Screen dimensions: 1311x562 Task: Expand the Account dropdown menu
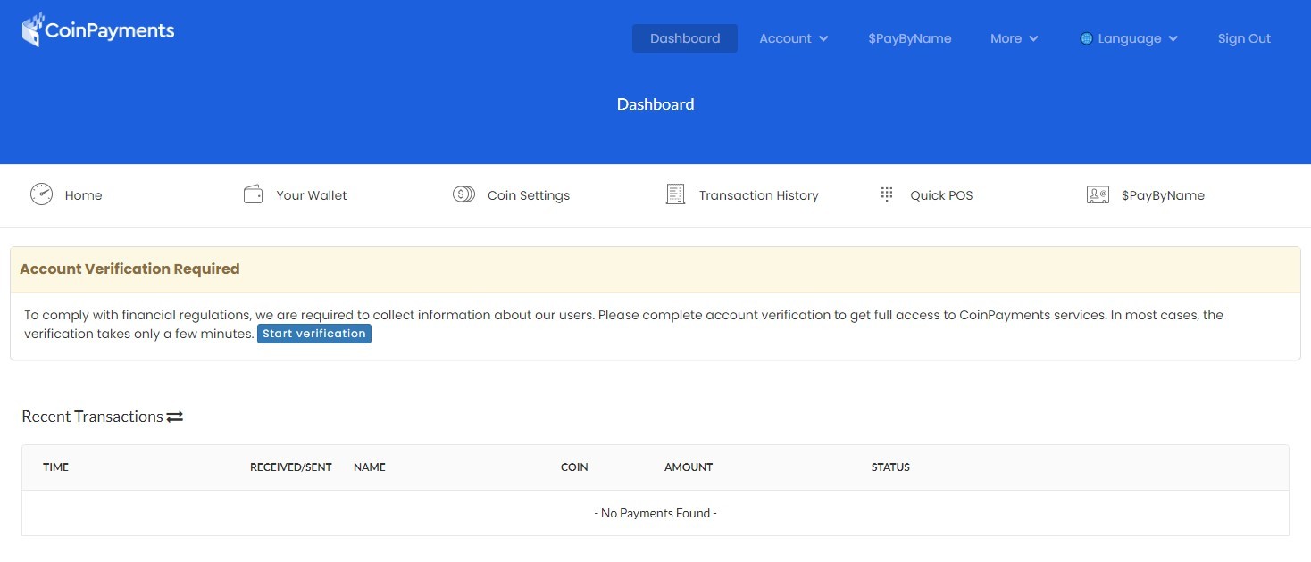click(793, 38)
